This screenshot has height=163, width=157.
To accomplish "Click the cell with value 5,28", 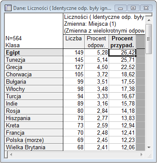I will (97, 53).
